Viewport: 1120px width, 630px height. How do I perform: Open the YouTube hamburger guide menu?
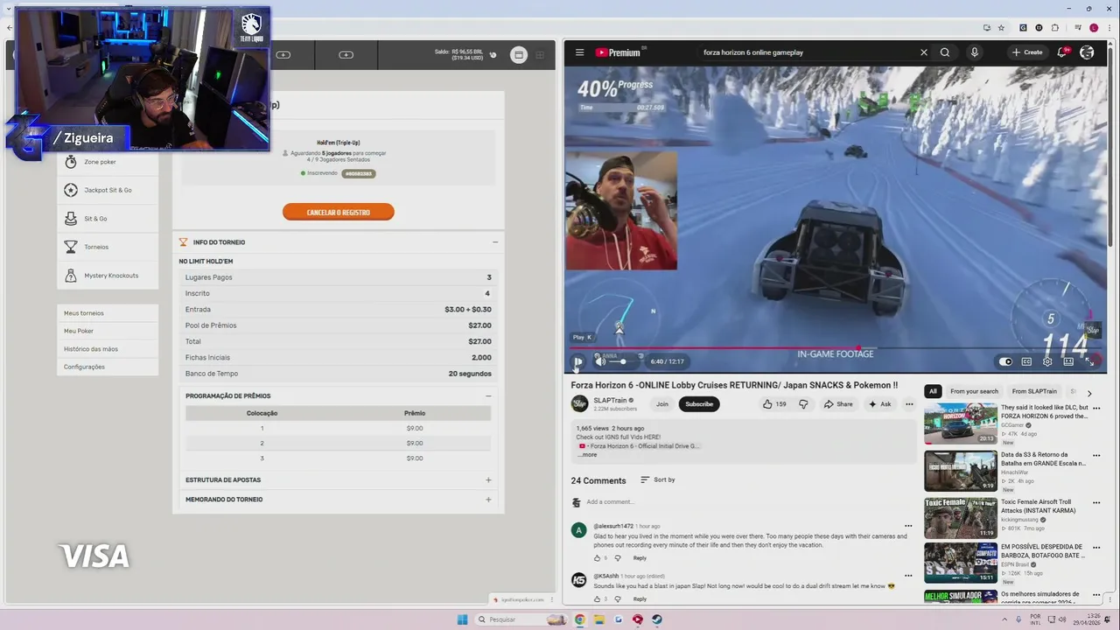coord(579,52)
